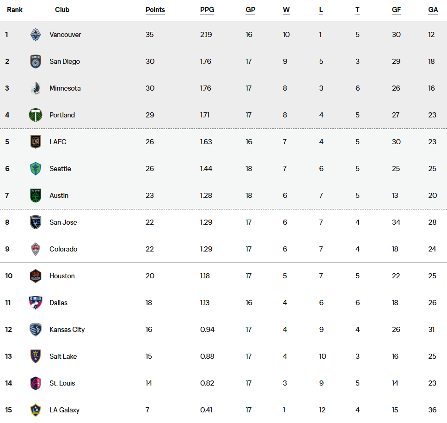Click the San Diego club crest

36,61
